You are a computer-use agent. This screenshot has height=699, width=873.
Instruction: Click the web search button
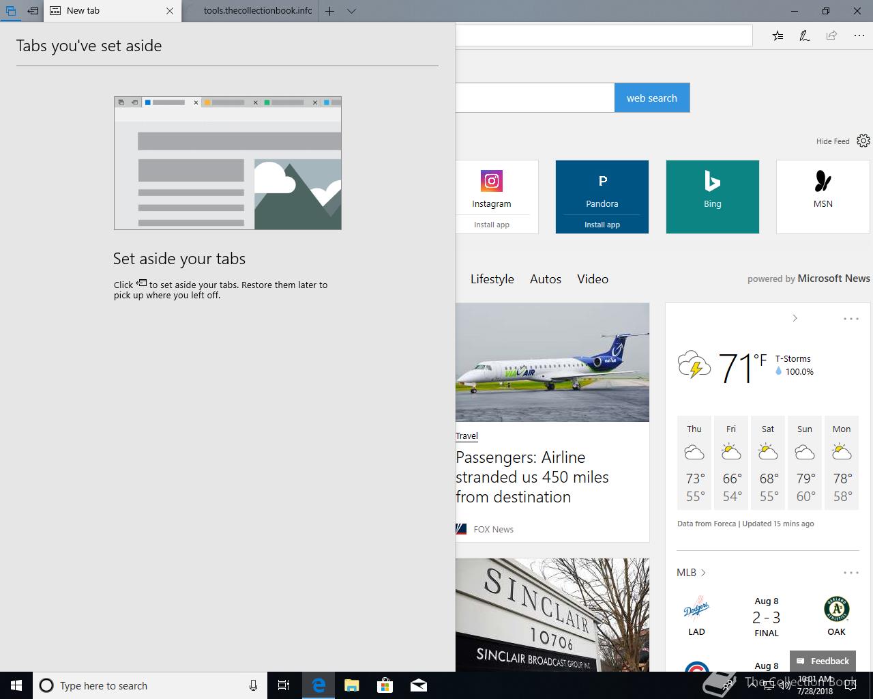(652, 98)
